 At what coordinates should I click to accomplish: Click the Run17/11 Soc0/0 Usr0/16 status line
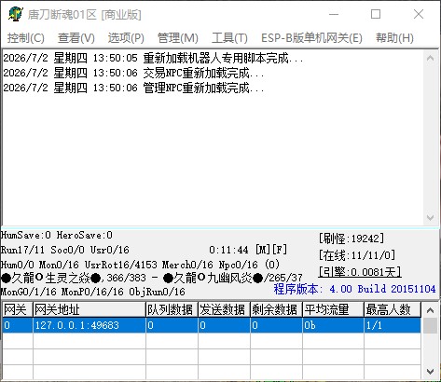(x=65, y=250)
